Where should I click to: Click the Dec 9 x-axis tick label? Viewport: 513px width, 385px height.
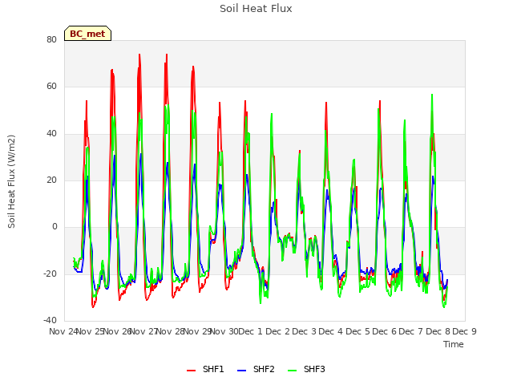pyautogui.click(x=464, y=331)
